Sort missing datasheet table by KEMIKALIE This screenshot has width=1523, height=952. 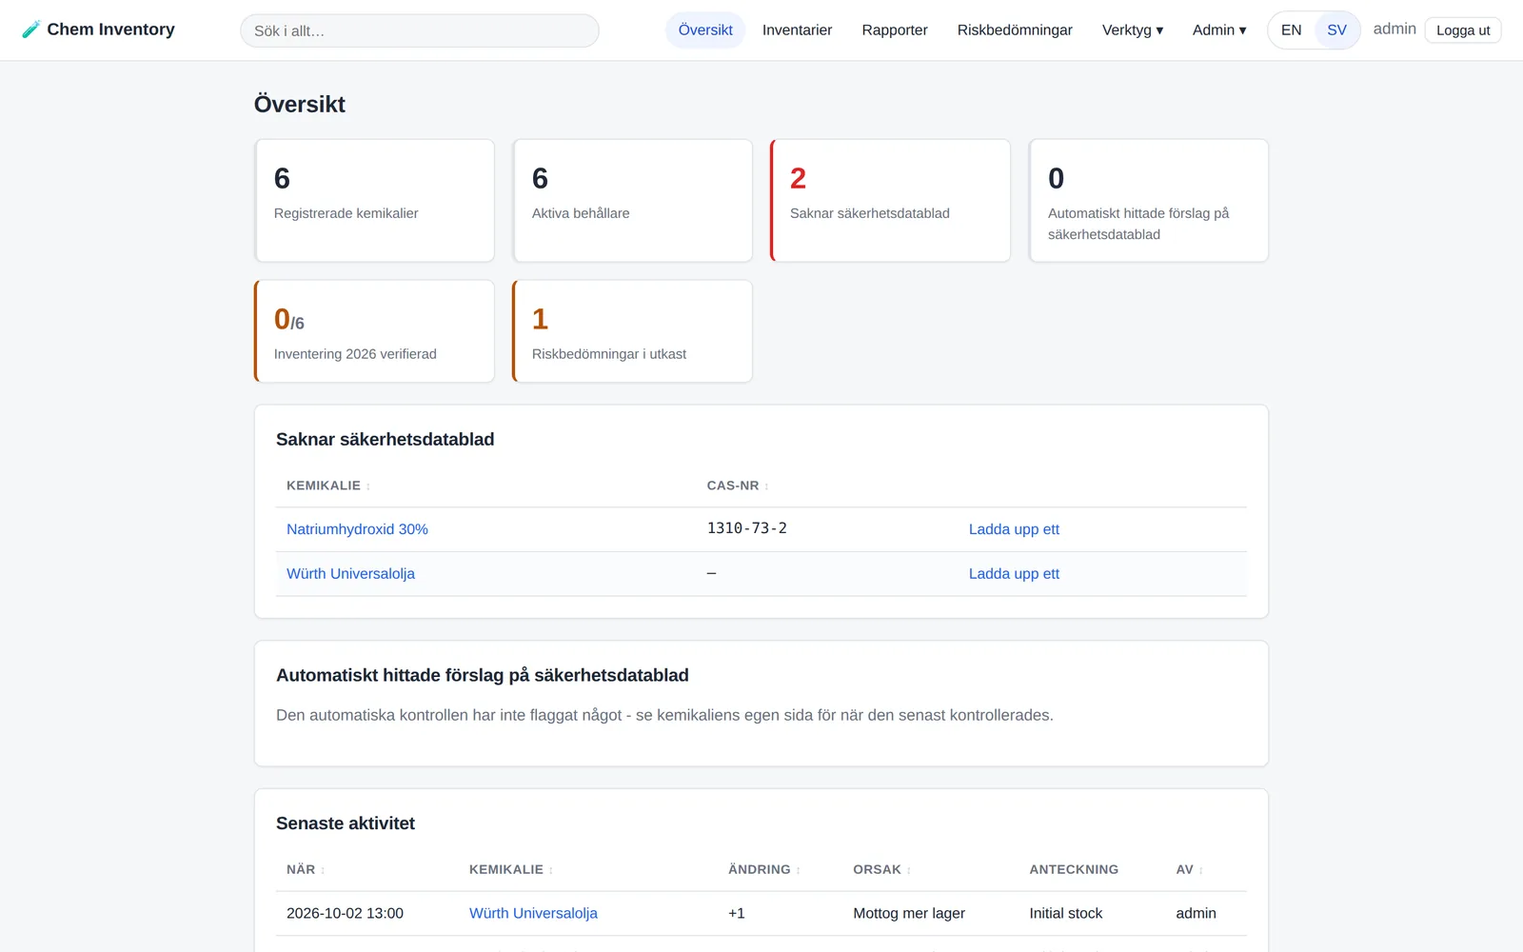[x=328, y=486]
